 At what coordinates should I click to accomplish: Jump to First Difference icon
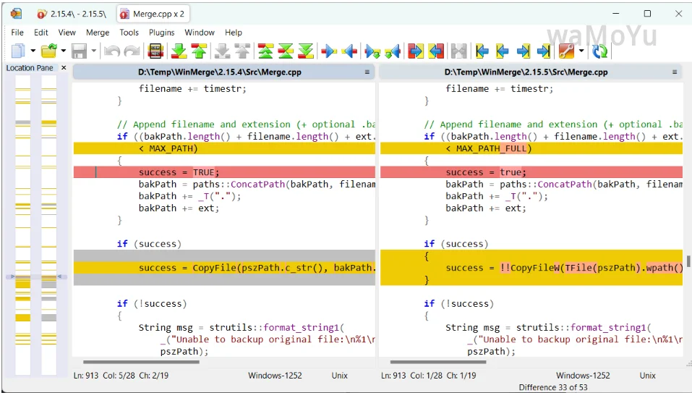click(x=265, y=51)
